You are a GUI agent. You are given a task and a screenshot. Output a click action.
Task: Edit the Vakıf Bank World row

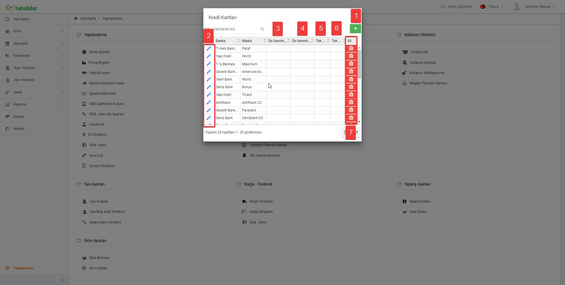209,79
